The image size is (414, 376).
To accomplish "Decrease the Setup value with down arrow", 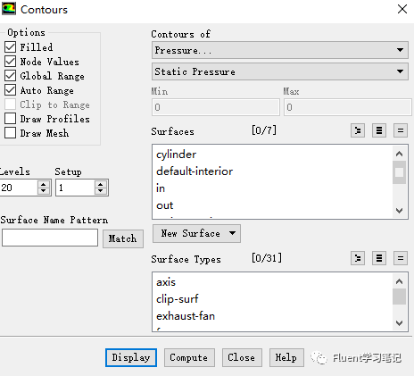I will (x=101, y=191).
